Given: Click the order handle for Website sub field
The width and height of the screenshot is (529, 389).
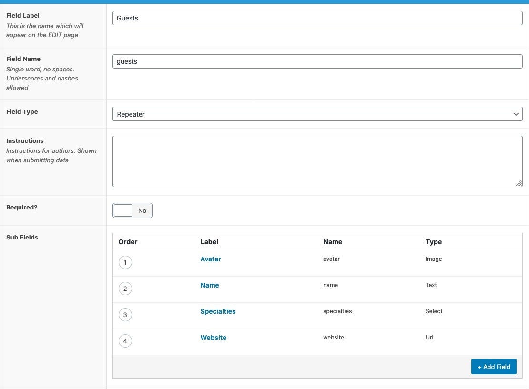Looking at the screenshot, I should [x=125, y=341].
